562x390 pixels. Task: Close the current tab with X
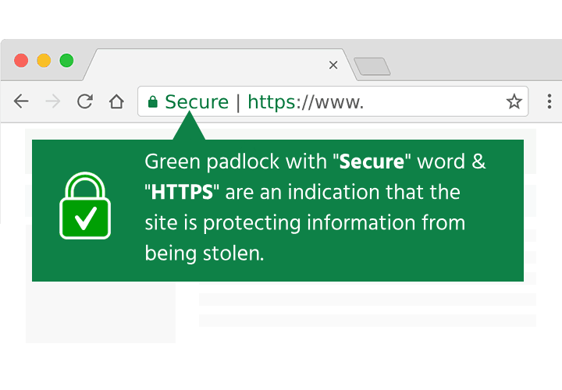click(333, 66)
